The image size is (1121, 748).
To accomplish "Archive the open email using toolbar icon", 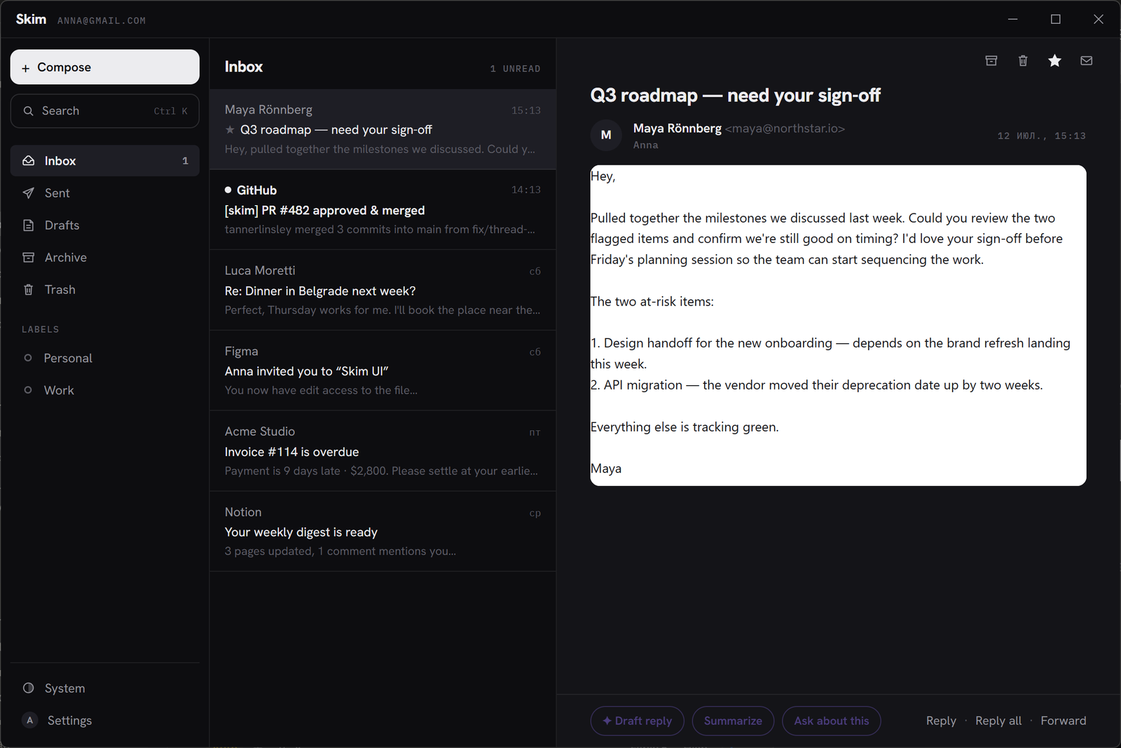I will [991, 61].
